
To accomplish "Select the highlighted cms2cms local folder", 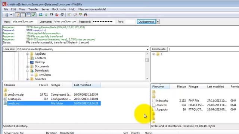I will [x=52, y=103].
